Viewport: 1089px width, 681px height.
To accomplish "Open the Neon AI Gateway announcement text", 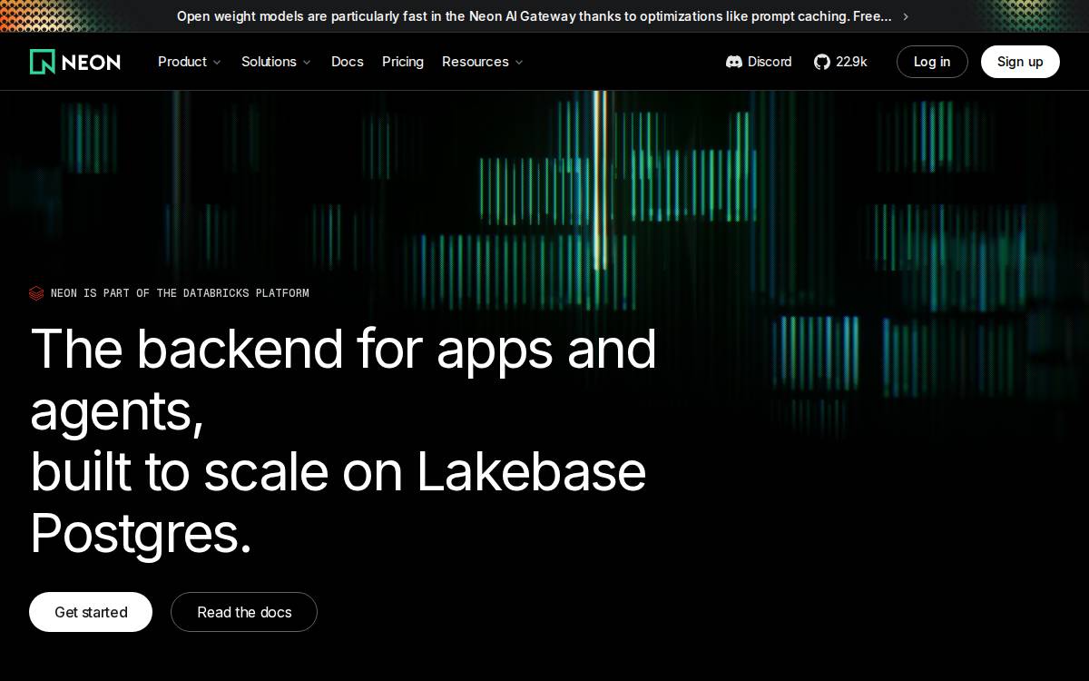I will (x=535, y=16).
